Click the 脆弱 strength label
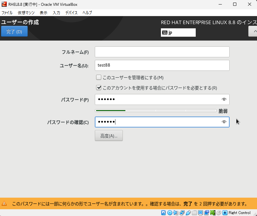 [223, 111]
